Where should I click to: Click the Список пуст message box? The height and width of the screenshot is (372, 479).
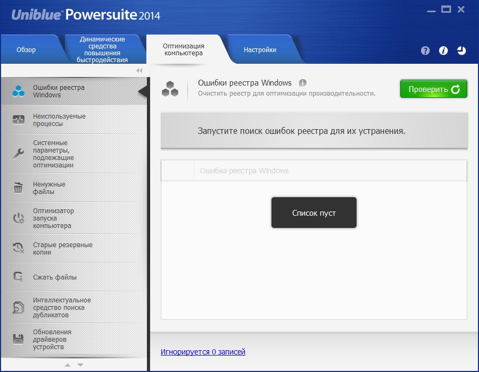pos(313,213)
